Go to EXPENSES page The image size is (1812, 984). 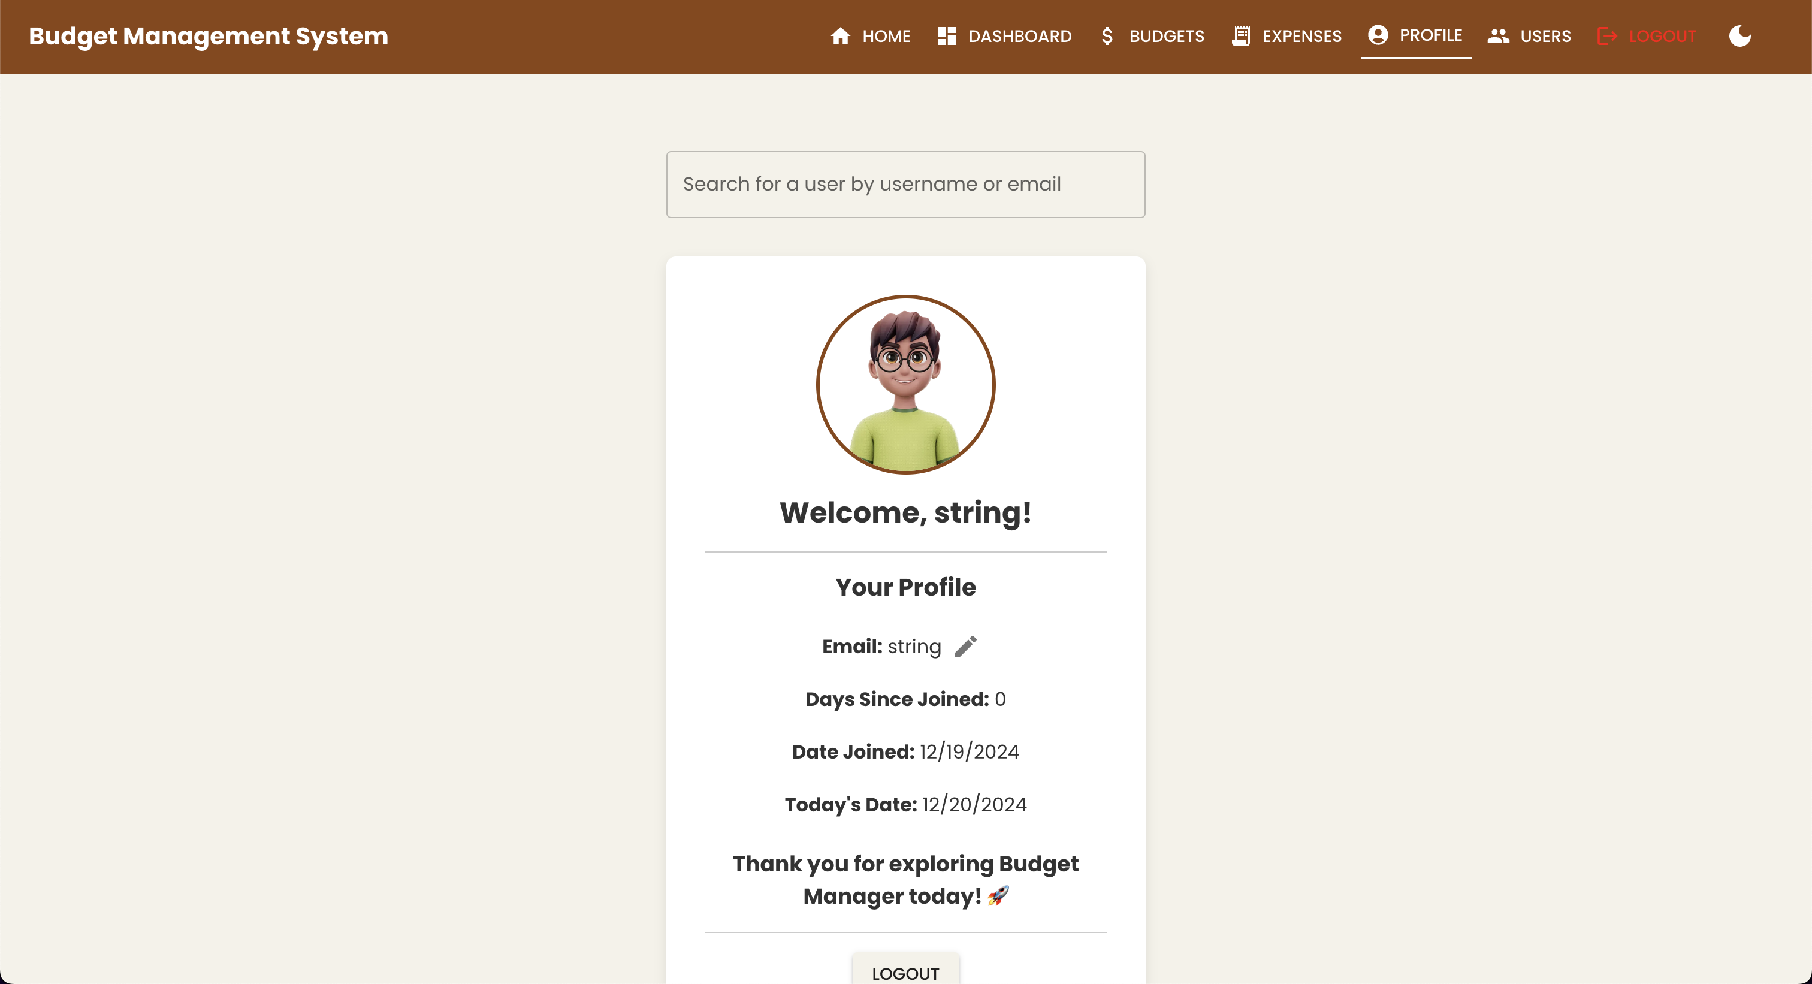(x=1286, y=36)
